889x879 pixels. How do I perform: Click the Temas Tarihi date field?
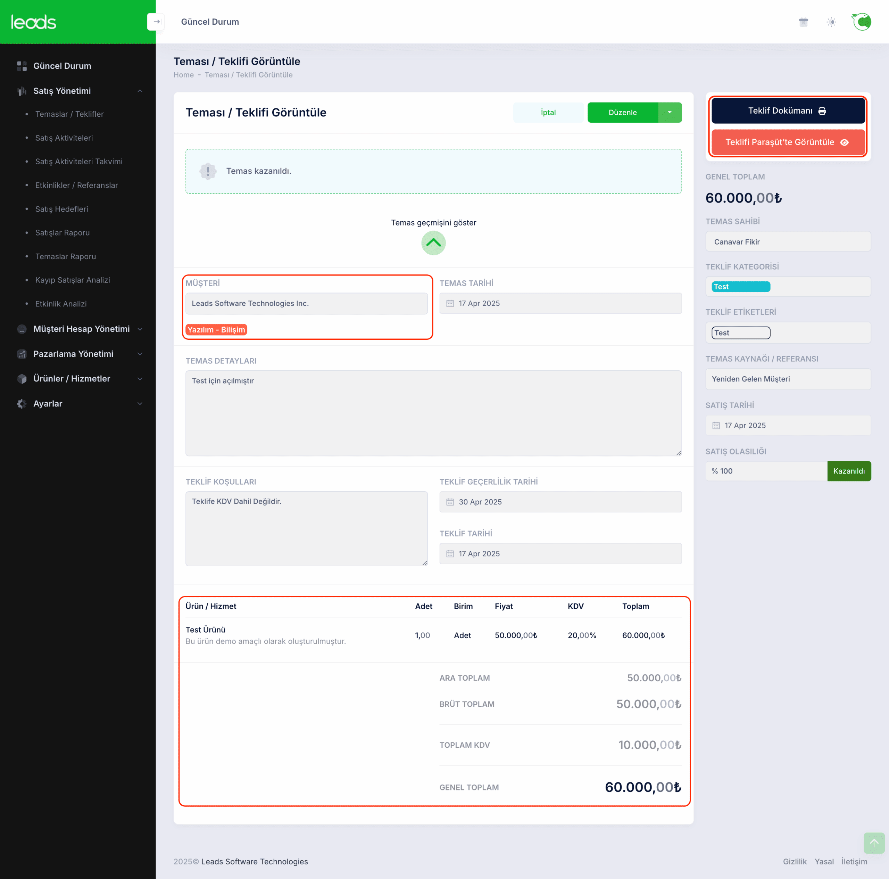(x=560, y=303)
